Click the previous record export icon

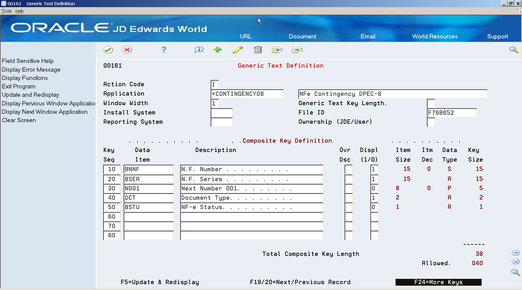(277, 50)
